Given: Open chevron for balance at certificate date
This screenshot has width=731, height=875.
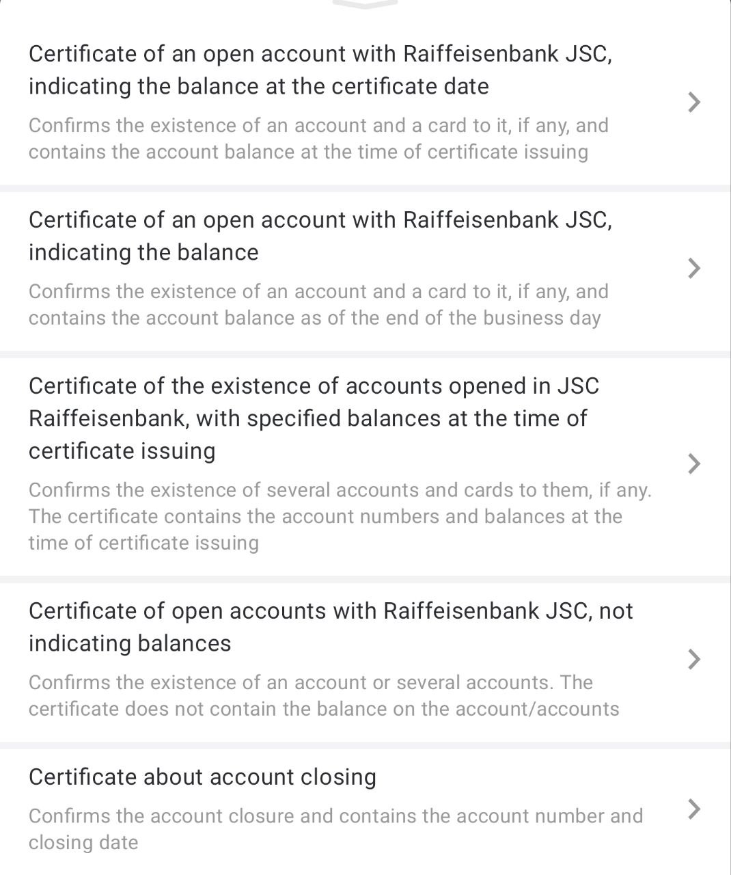Looking at the screenshot, I should (x=693, y=102).
